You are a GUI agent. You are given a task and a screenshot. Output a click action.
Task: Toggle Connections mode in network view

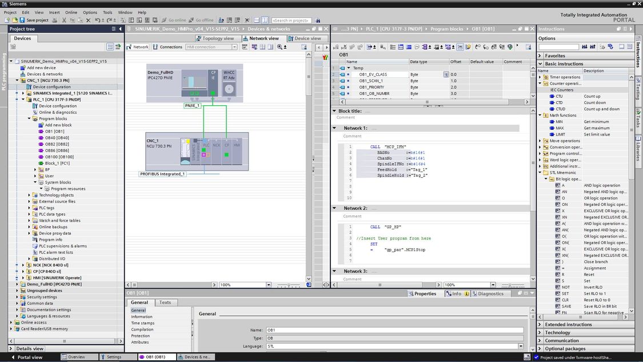(x=167, y=47)
